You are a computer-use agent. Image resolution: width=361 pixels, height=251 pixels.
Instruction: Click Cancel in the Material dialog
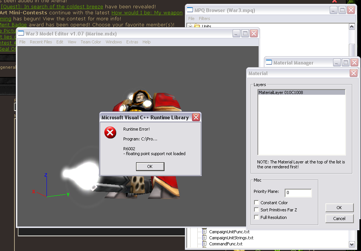point(339,219)
